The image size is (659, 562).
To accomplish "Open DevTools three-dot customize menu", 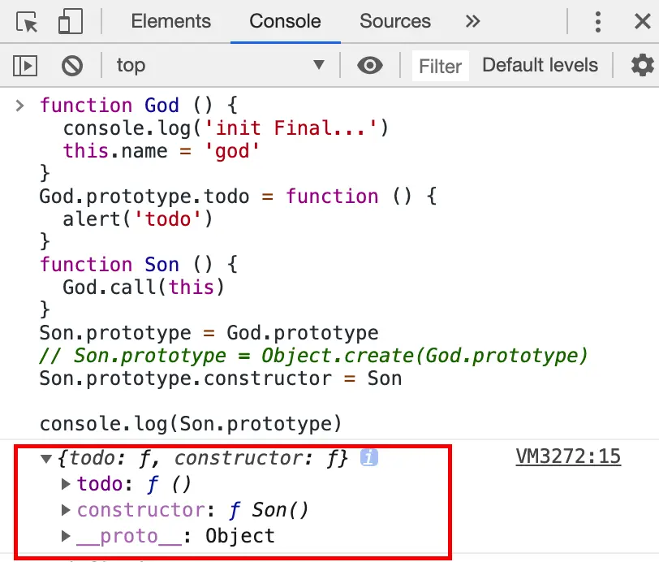I will tap(598, 22).
